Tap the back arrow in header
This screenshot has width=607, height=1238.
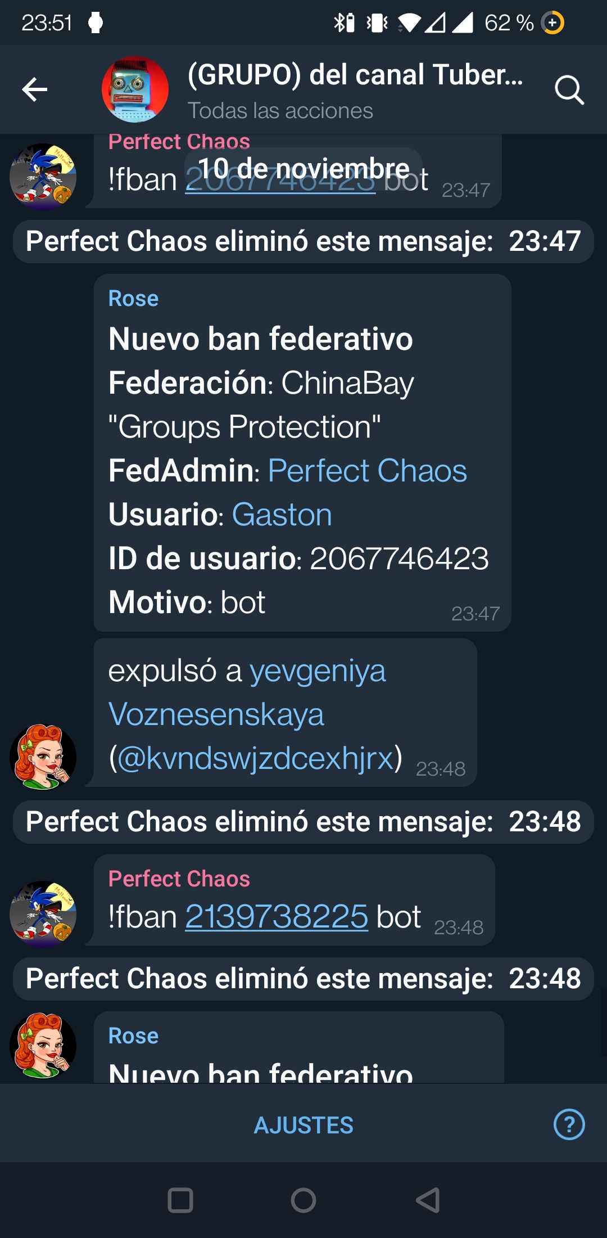pos(34,89)
